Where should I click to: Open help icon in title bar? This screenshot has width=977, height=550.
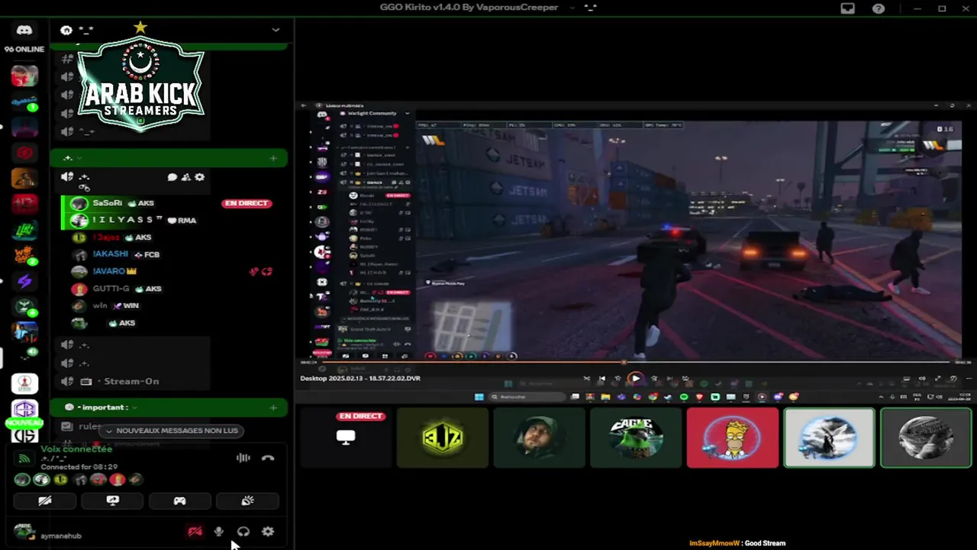(x=879, y=8)
